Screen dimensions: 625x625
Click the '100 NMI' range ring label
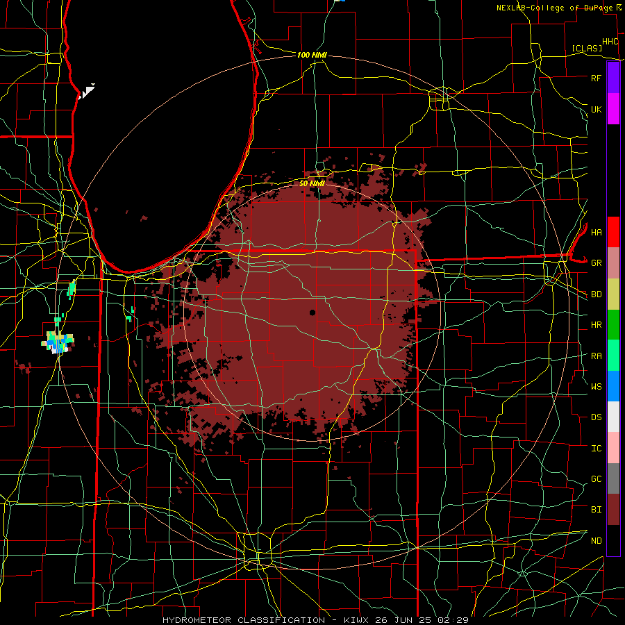click(312, 55)
